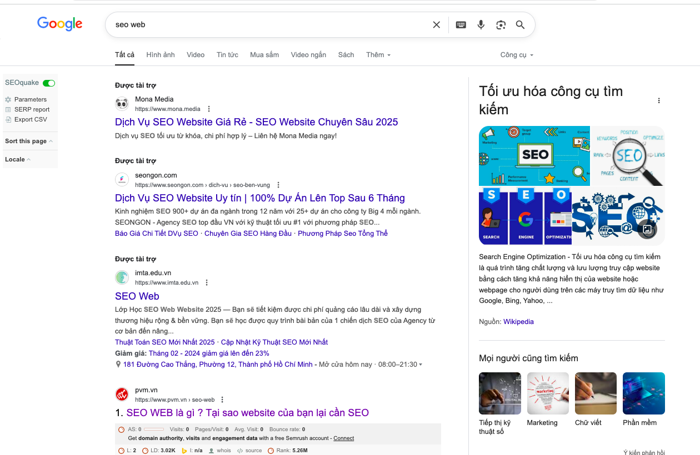The image size is (700, 455).
Task: Open the Thêm search categories dropdown
Action: (377, 54)
